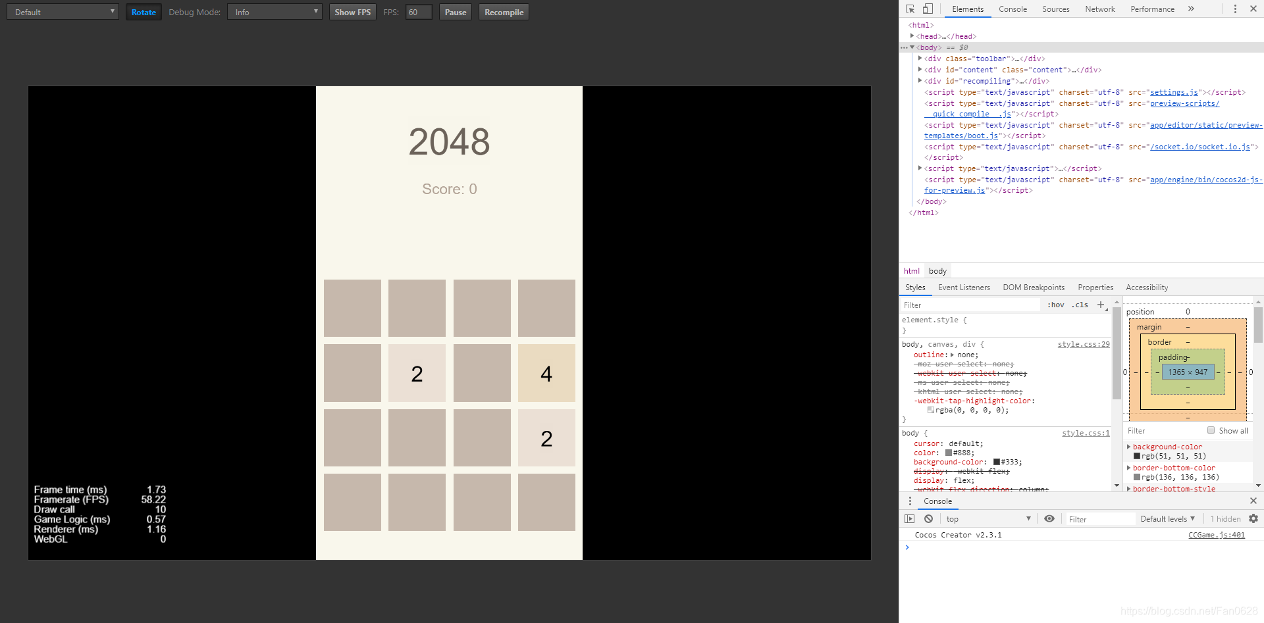Screen dimensions: 1264x623
Task: Click the rgba tap-highlight color swatch
Action: click(931, 410)
